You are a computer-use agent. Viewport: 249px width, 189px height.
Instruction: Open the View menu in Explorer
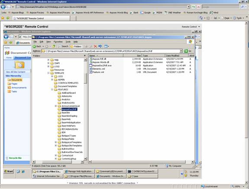point(49,42)
